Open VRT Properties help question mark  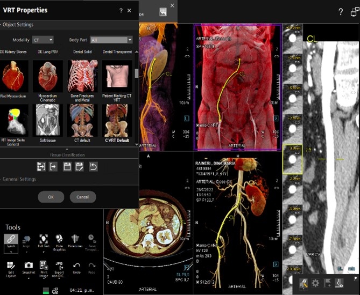click(121, 11)
